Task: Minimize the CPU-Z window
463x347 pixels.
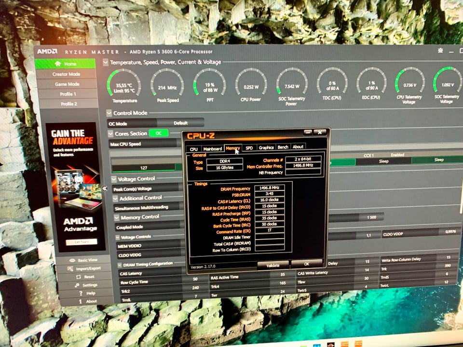Action: pyautogui.click(x=308, y=133)
